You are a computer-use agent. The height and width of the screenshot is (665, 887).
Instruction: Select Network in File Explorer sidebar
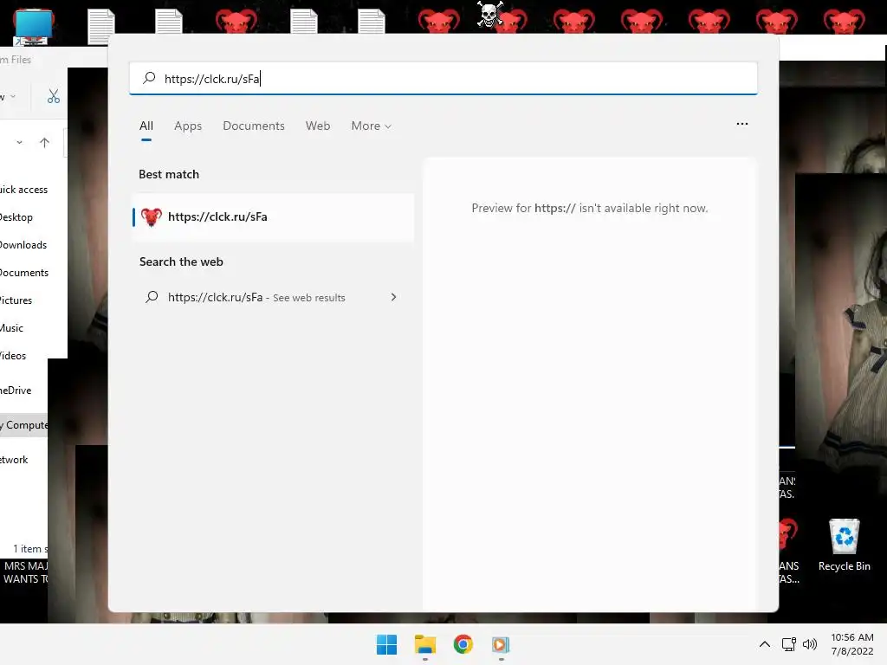(14, 460)
